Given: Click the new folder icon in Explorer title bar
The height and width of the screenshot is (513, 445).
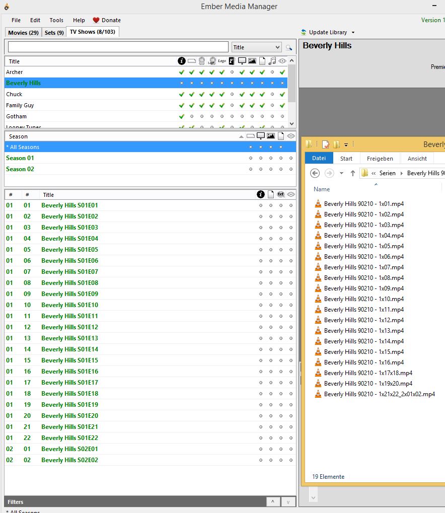Looking at the screenshot, I should click(x=336, y=144).
